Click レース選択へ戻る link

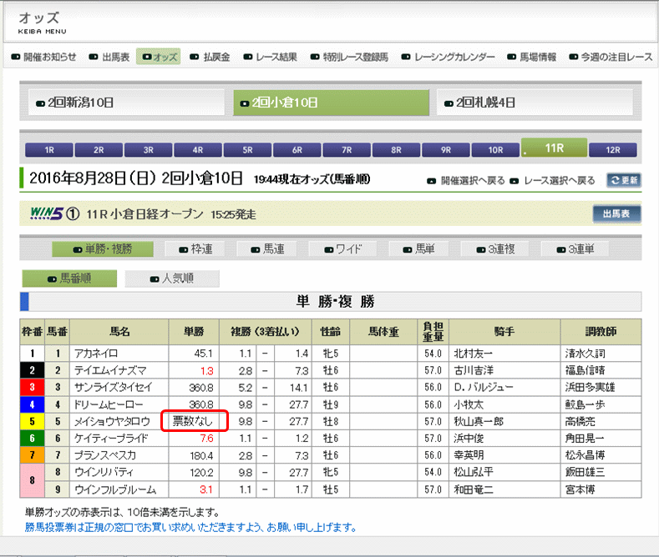(x=557, y=180)
